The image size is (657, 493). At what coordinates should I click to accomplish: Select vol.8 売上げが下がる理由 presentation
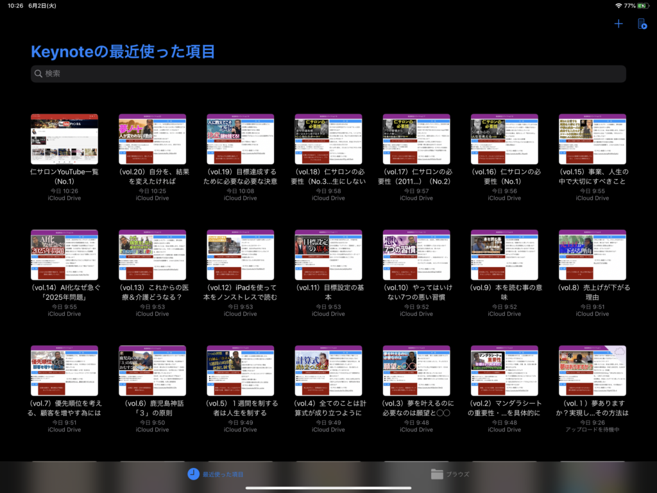click(593, 255)
